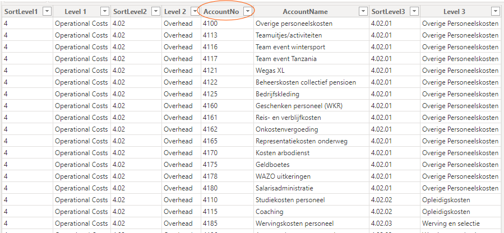This screenshot has height=233, width=504.
Task: Select the 'Teamuitjes/activiteiten' cell
Action: pyautogui.click(x=311, y=35)
